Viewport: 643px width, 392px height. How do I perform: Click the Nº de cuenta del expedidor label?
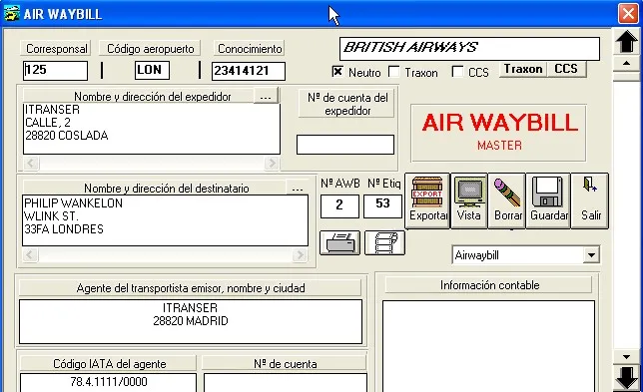point(346,104)
